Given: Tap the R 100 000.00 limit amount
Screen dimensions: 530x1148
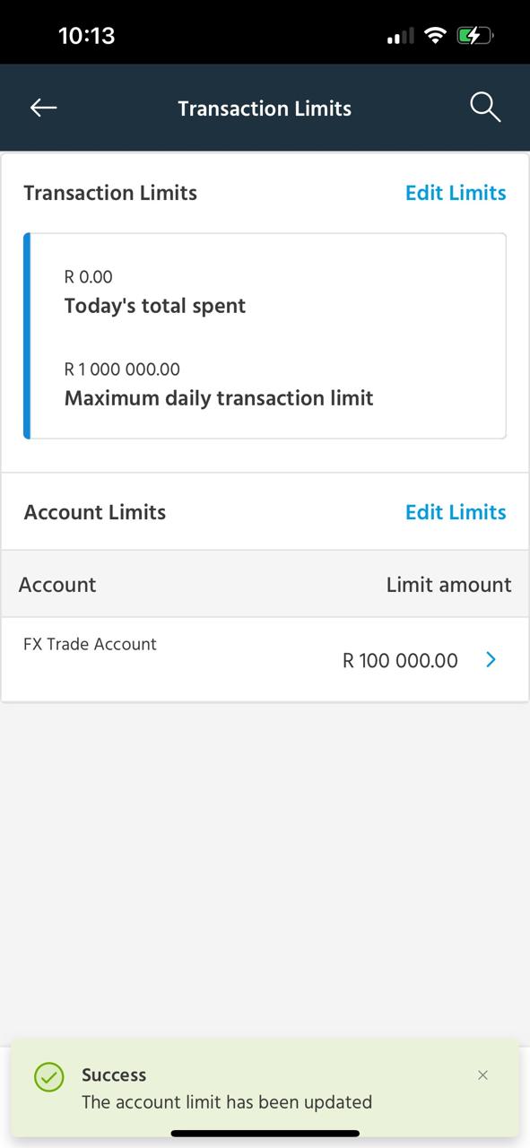Looking at the screenshot, I should click(x=400, y=661).
